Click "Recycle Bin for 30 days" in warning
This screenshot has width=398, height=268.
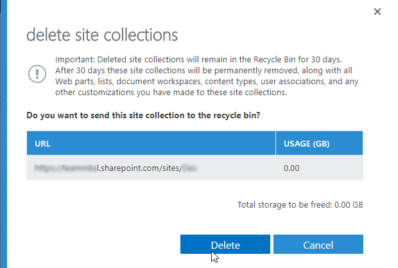click(x=307, y=57)
